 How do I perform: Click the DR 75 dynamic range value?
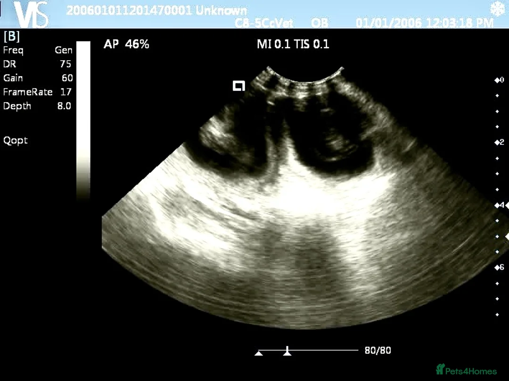tap(65, 64)
